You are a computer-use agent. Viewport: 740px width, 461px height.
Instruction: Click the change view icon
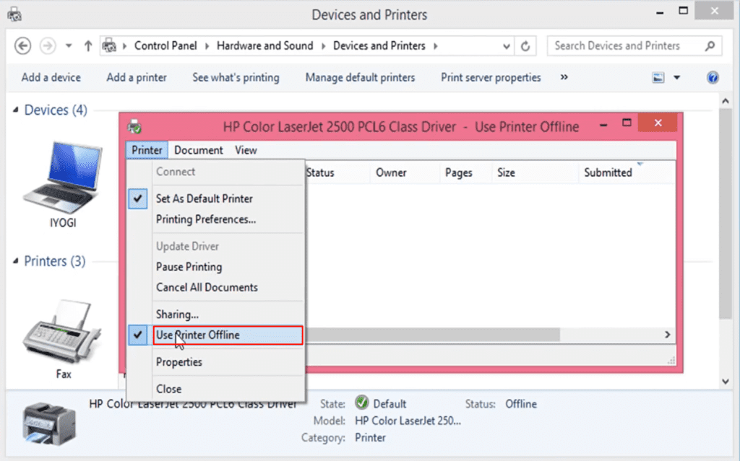pyautogui.click(x=658, y=77)
